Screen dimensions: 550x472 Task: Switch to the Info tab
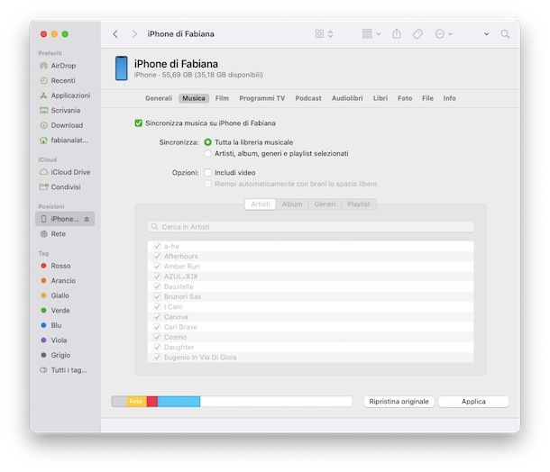449,98
